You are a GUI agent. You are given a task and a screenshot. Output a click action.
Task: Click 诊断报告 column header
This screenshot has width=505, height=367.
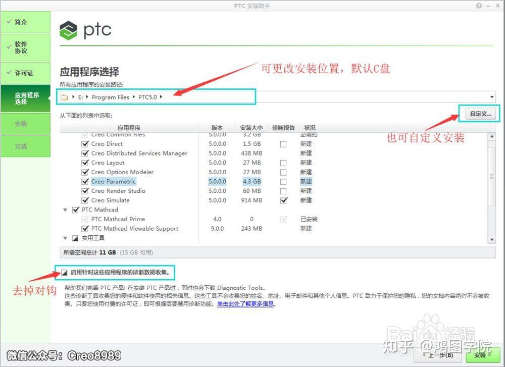(x=283, y=128)
